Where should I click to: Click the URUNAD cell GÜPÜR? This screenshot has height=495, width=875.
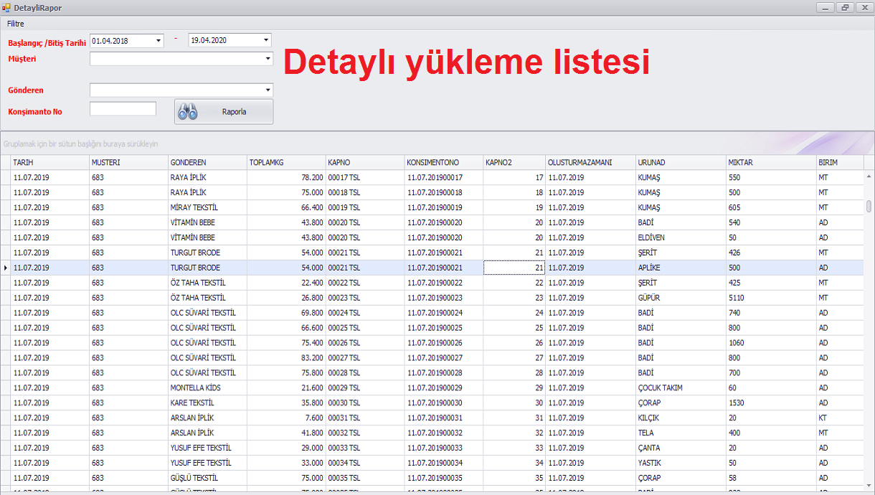tap(681, 298)
